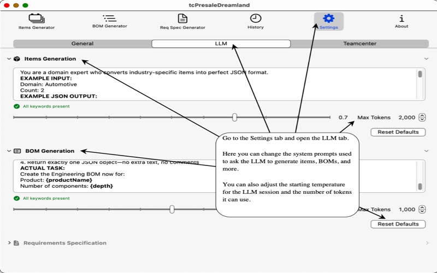Switch to the Teamcenter tab

[x=359, y=44]
